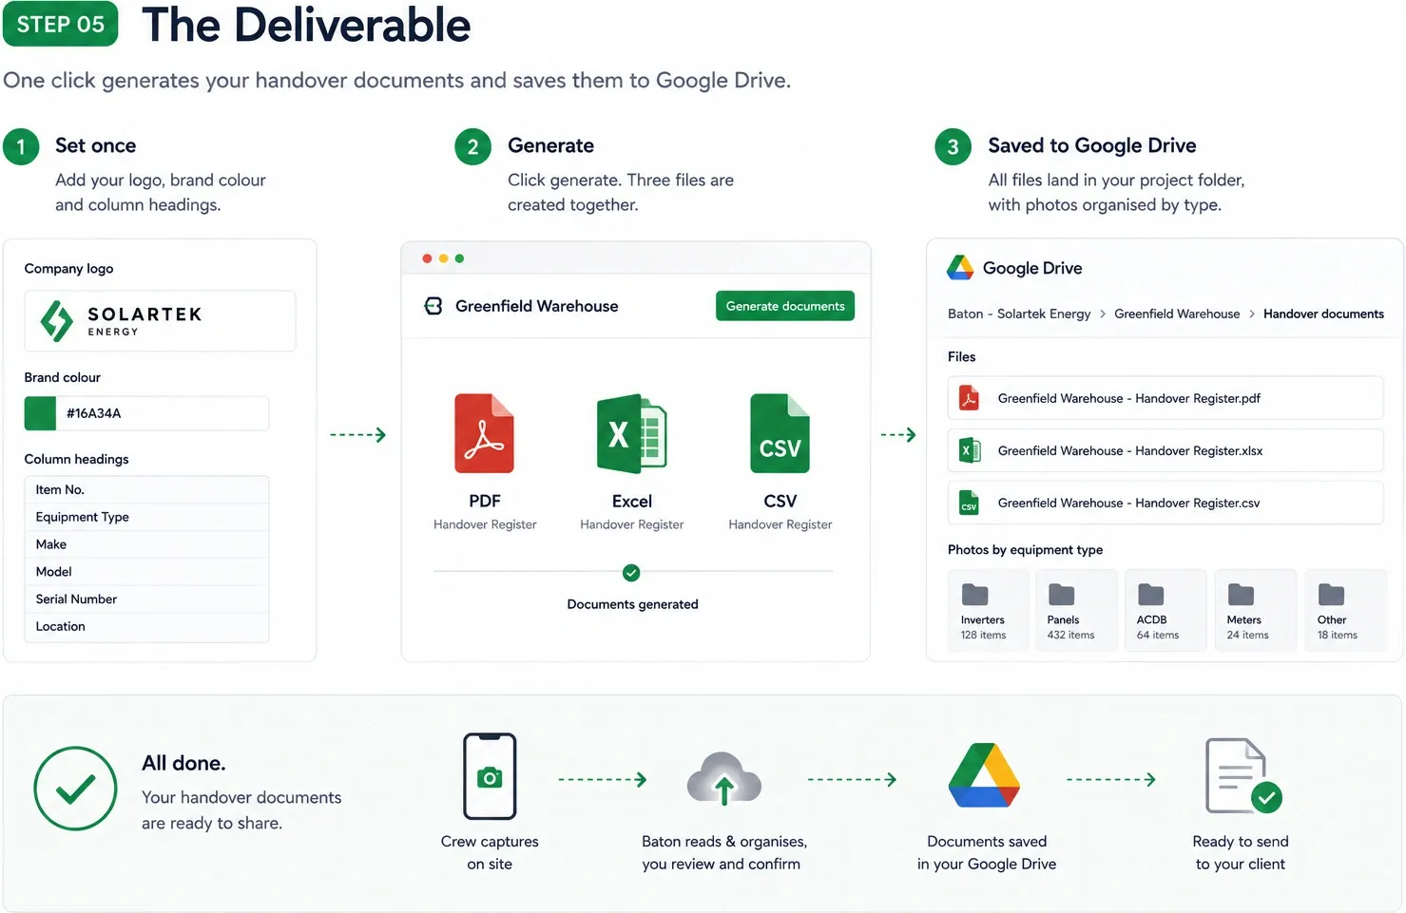
Task: Click the cloud upload icon above Baton reads
Action: tap(724, 779)
